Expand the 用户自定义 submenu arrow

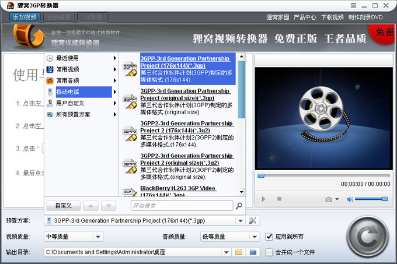point(114,103)
